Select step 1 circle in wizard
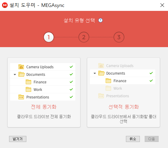The width and height of the screenshot is (168, 148). (49, 37)
